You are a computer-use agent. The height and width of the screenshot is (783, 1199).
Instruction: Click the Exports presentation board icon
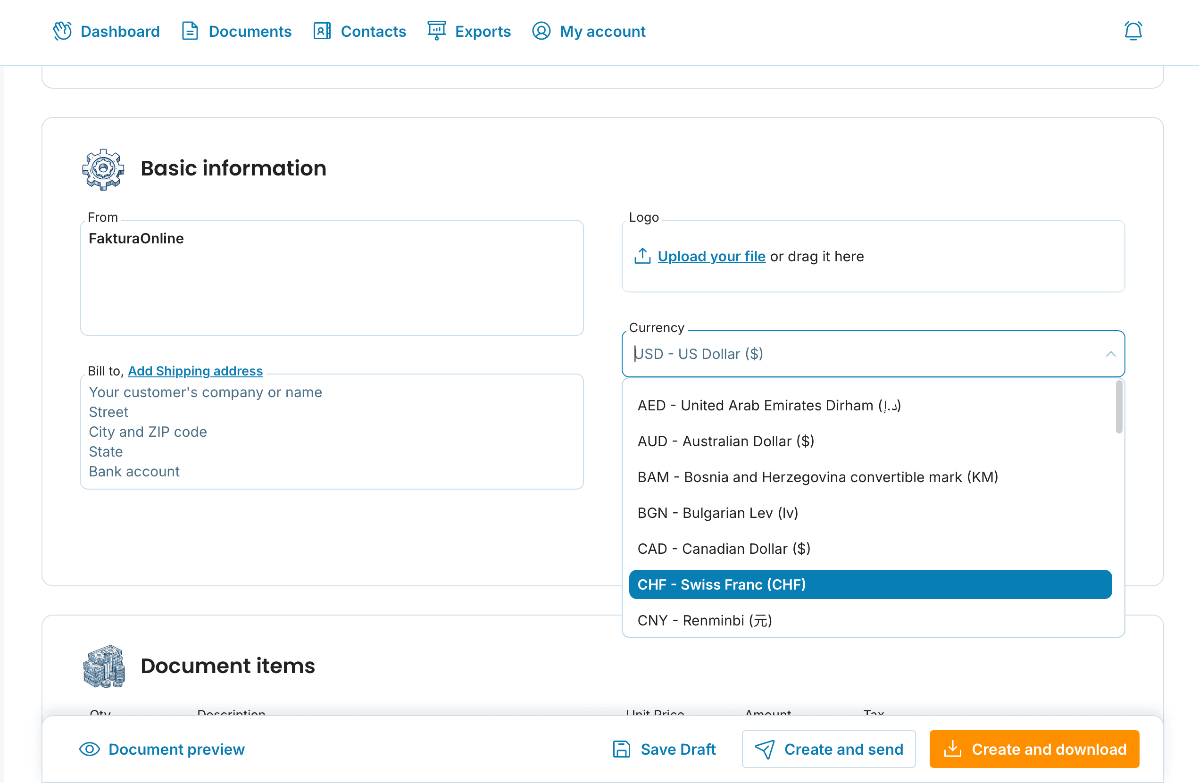click(x=436, y=31)
